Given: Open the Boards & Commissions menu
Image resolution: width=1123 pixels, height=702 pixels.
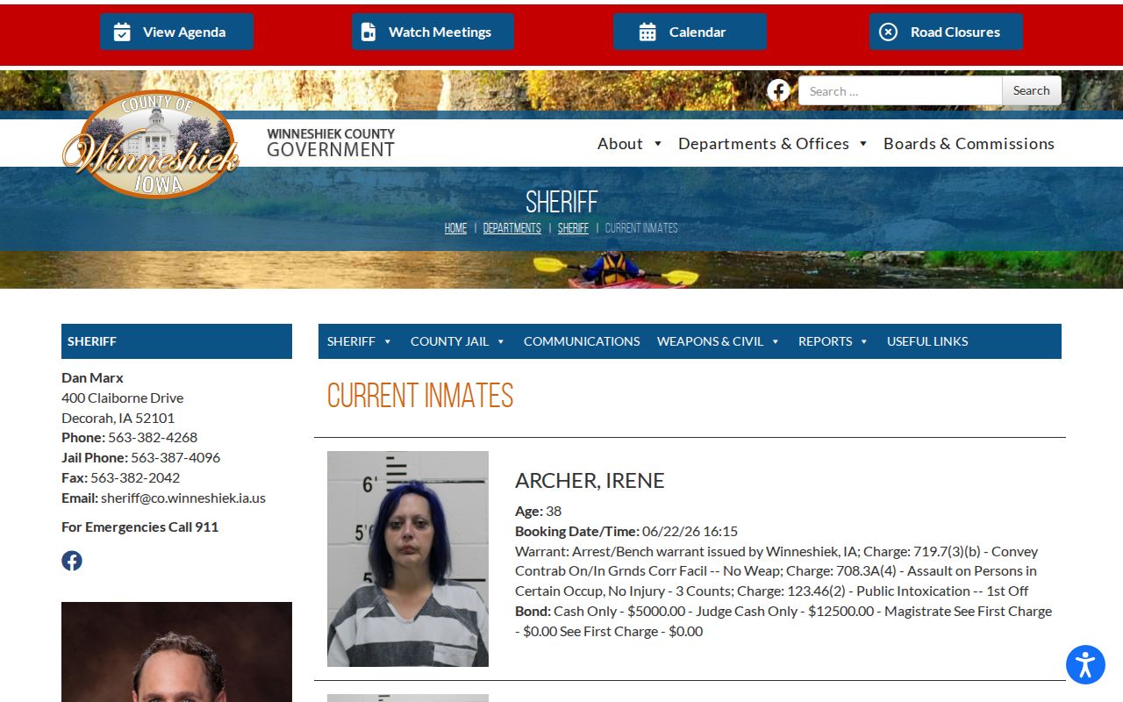Looking at the screenshot, I should tap(969, 143).
